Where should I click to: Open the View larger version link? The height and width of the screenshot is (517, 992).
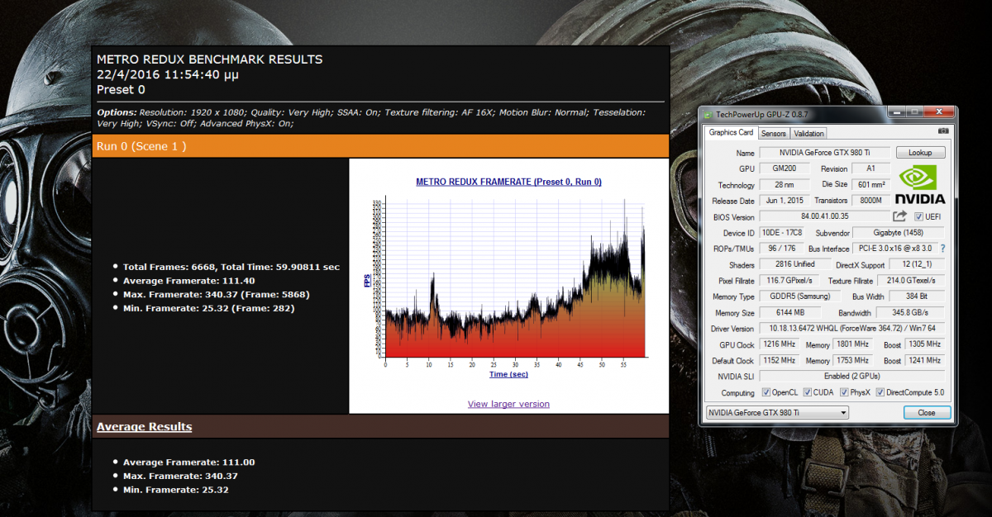pyautogui.click(x=508, y=404)
